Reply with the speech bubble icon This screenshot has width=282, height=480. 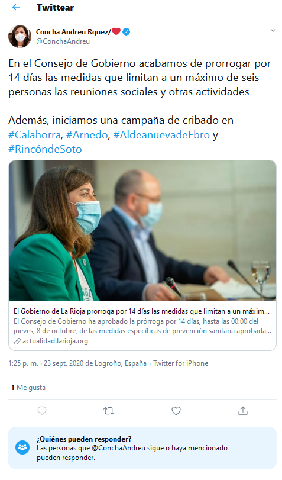[x=42, y=411]
